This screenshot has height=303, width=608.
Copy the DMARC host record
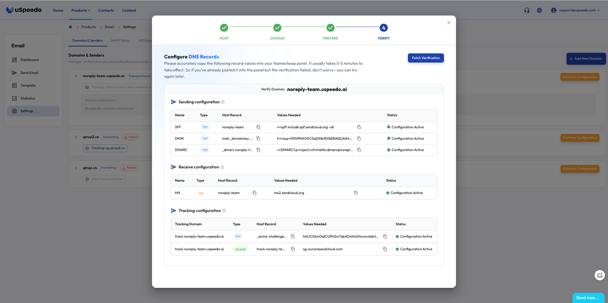[258, 150]
